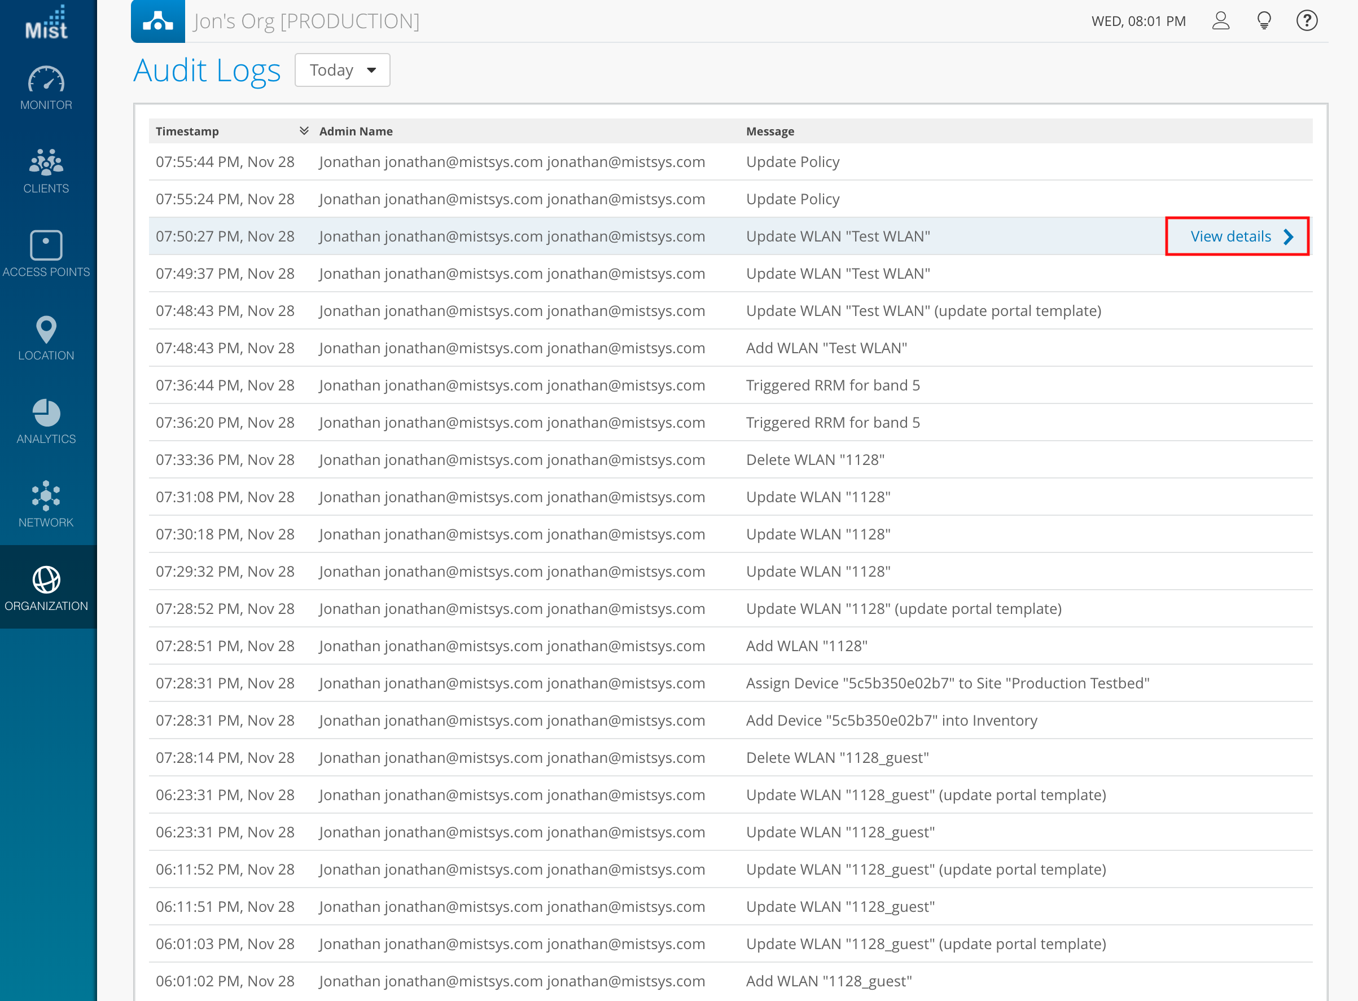Open the Location pin icon
1358x1001 pixels.
46,330
